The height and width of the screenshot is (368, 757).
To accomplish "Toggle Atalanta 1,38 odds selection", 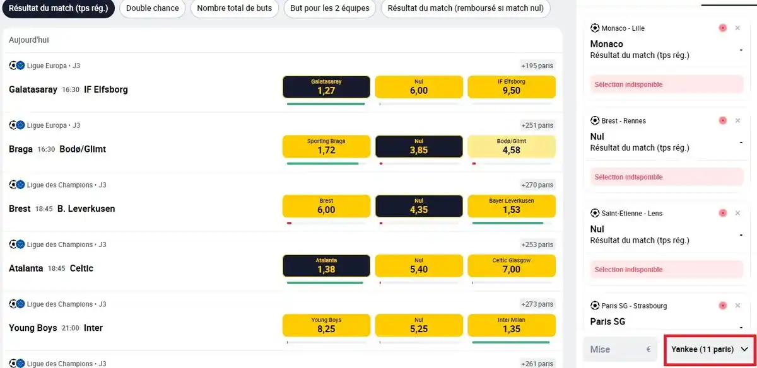I will (x=326, y=266).
